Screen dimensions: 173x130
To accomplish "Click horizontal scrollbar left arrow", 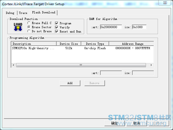I will click(13, 65).
